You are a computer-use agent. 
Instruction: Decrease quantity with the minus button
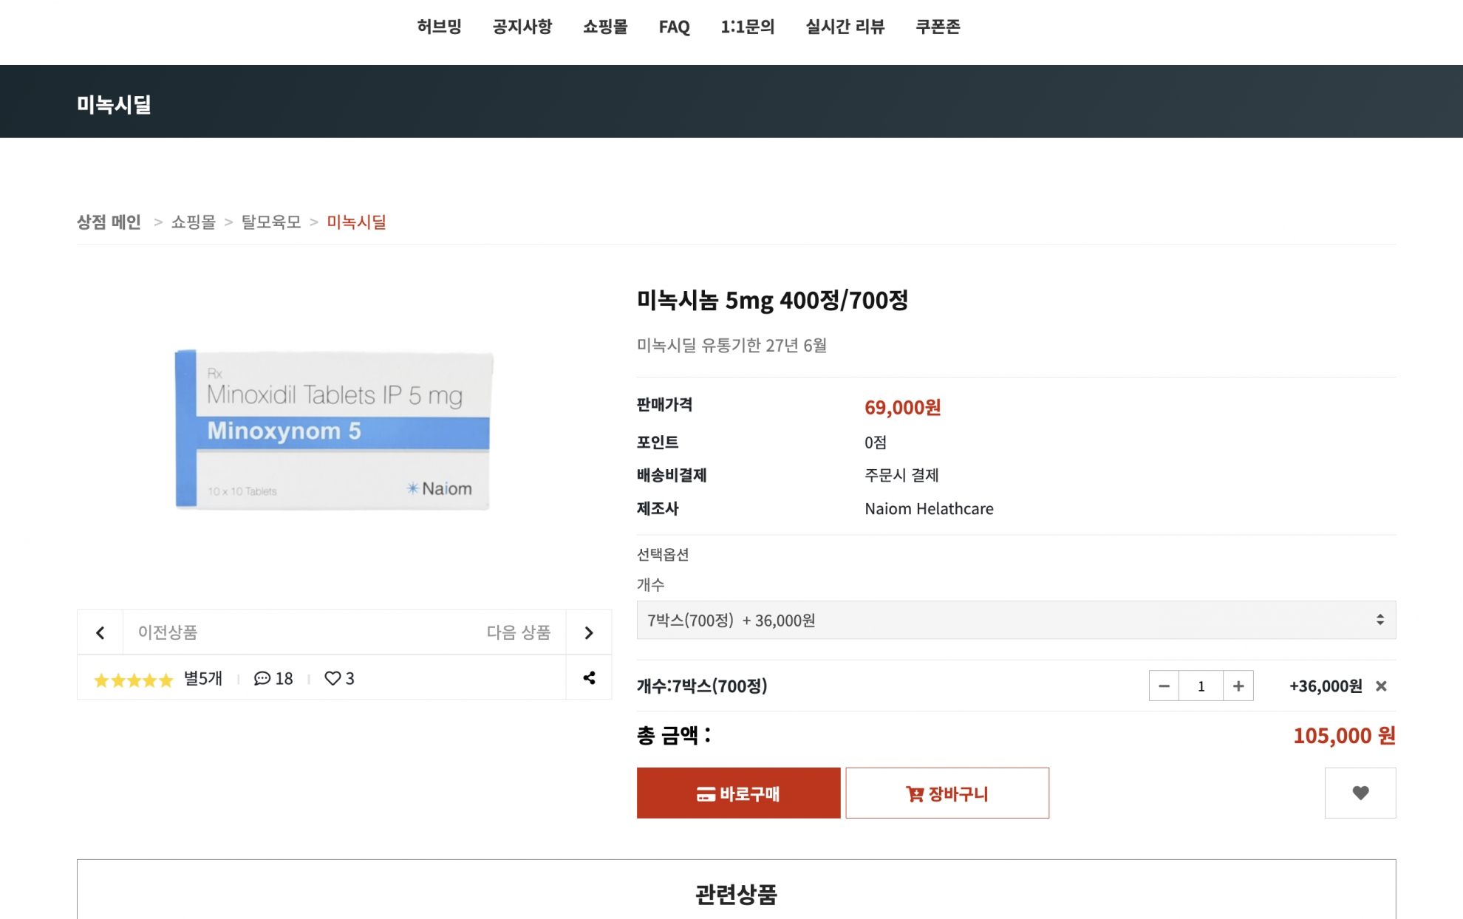[x=1164, y=686]
